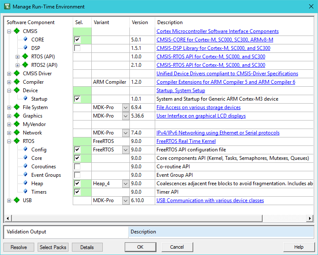Click the RTOS green diamond component icon
The height and width of the screenshot is (255, 318).
tap(17, 141)
